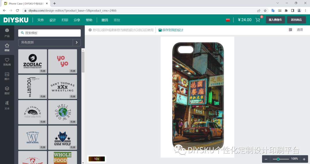Click the 108% zoom value

294,159
